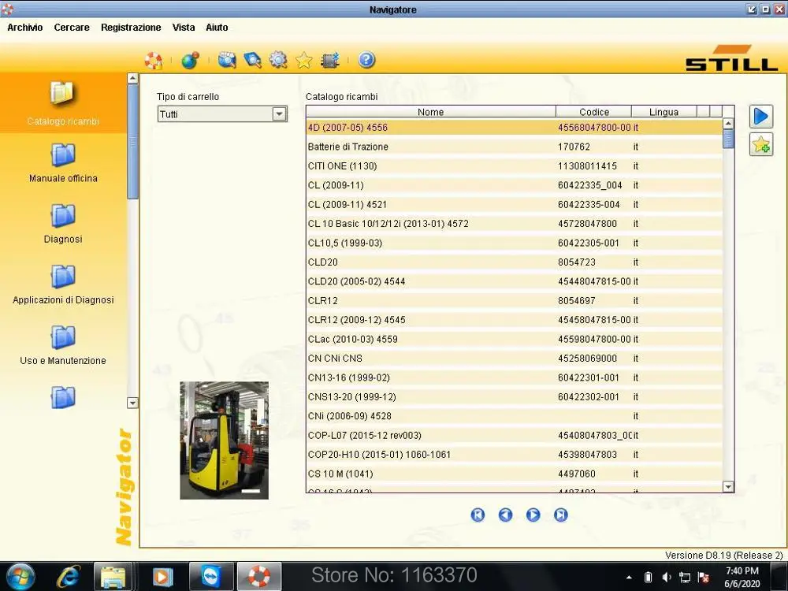Click the blue play arrow open button

(761, 117)
